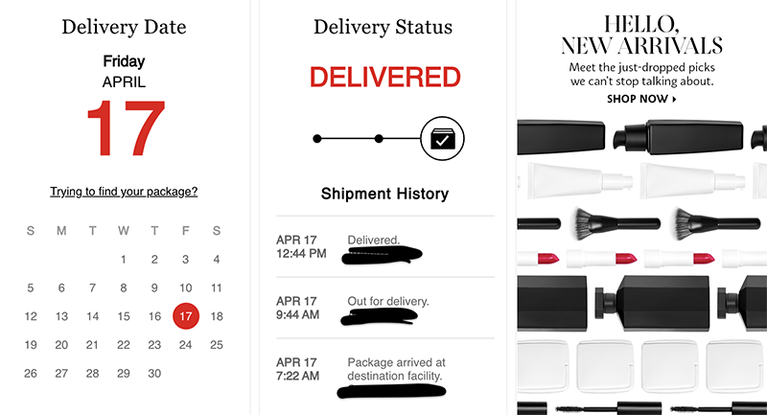Viewport: 767px width, 415px height.
Task: Click the delivered package checkmark icon
Action: (x=442, y=139)
